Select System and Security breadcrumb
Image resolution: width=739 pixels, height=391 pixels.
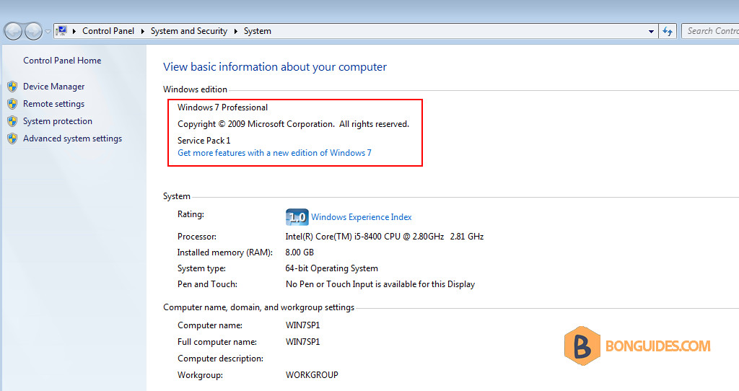tap(188, 31)
